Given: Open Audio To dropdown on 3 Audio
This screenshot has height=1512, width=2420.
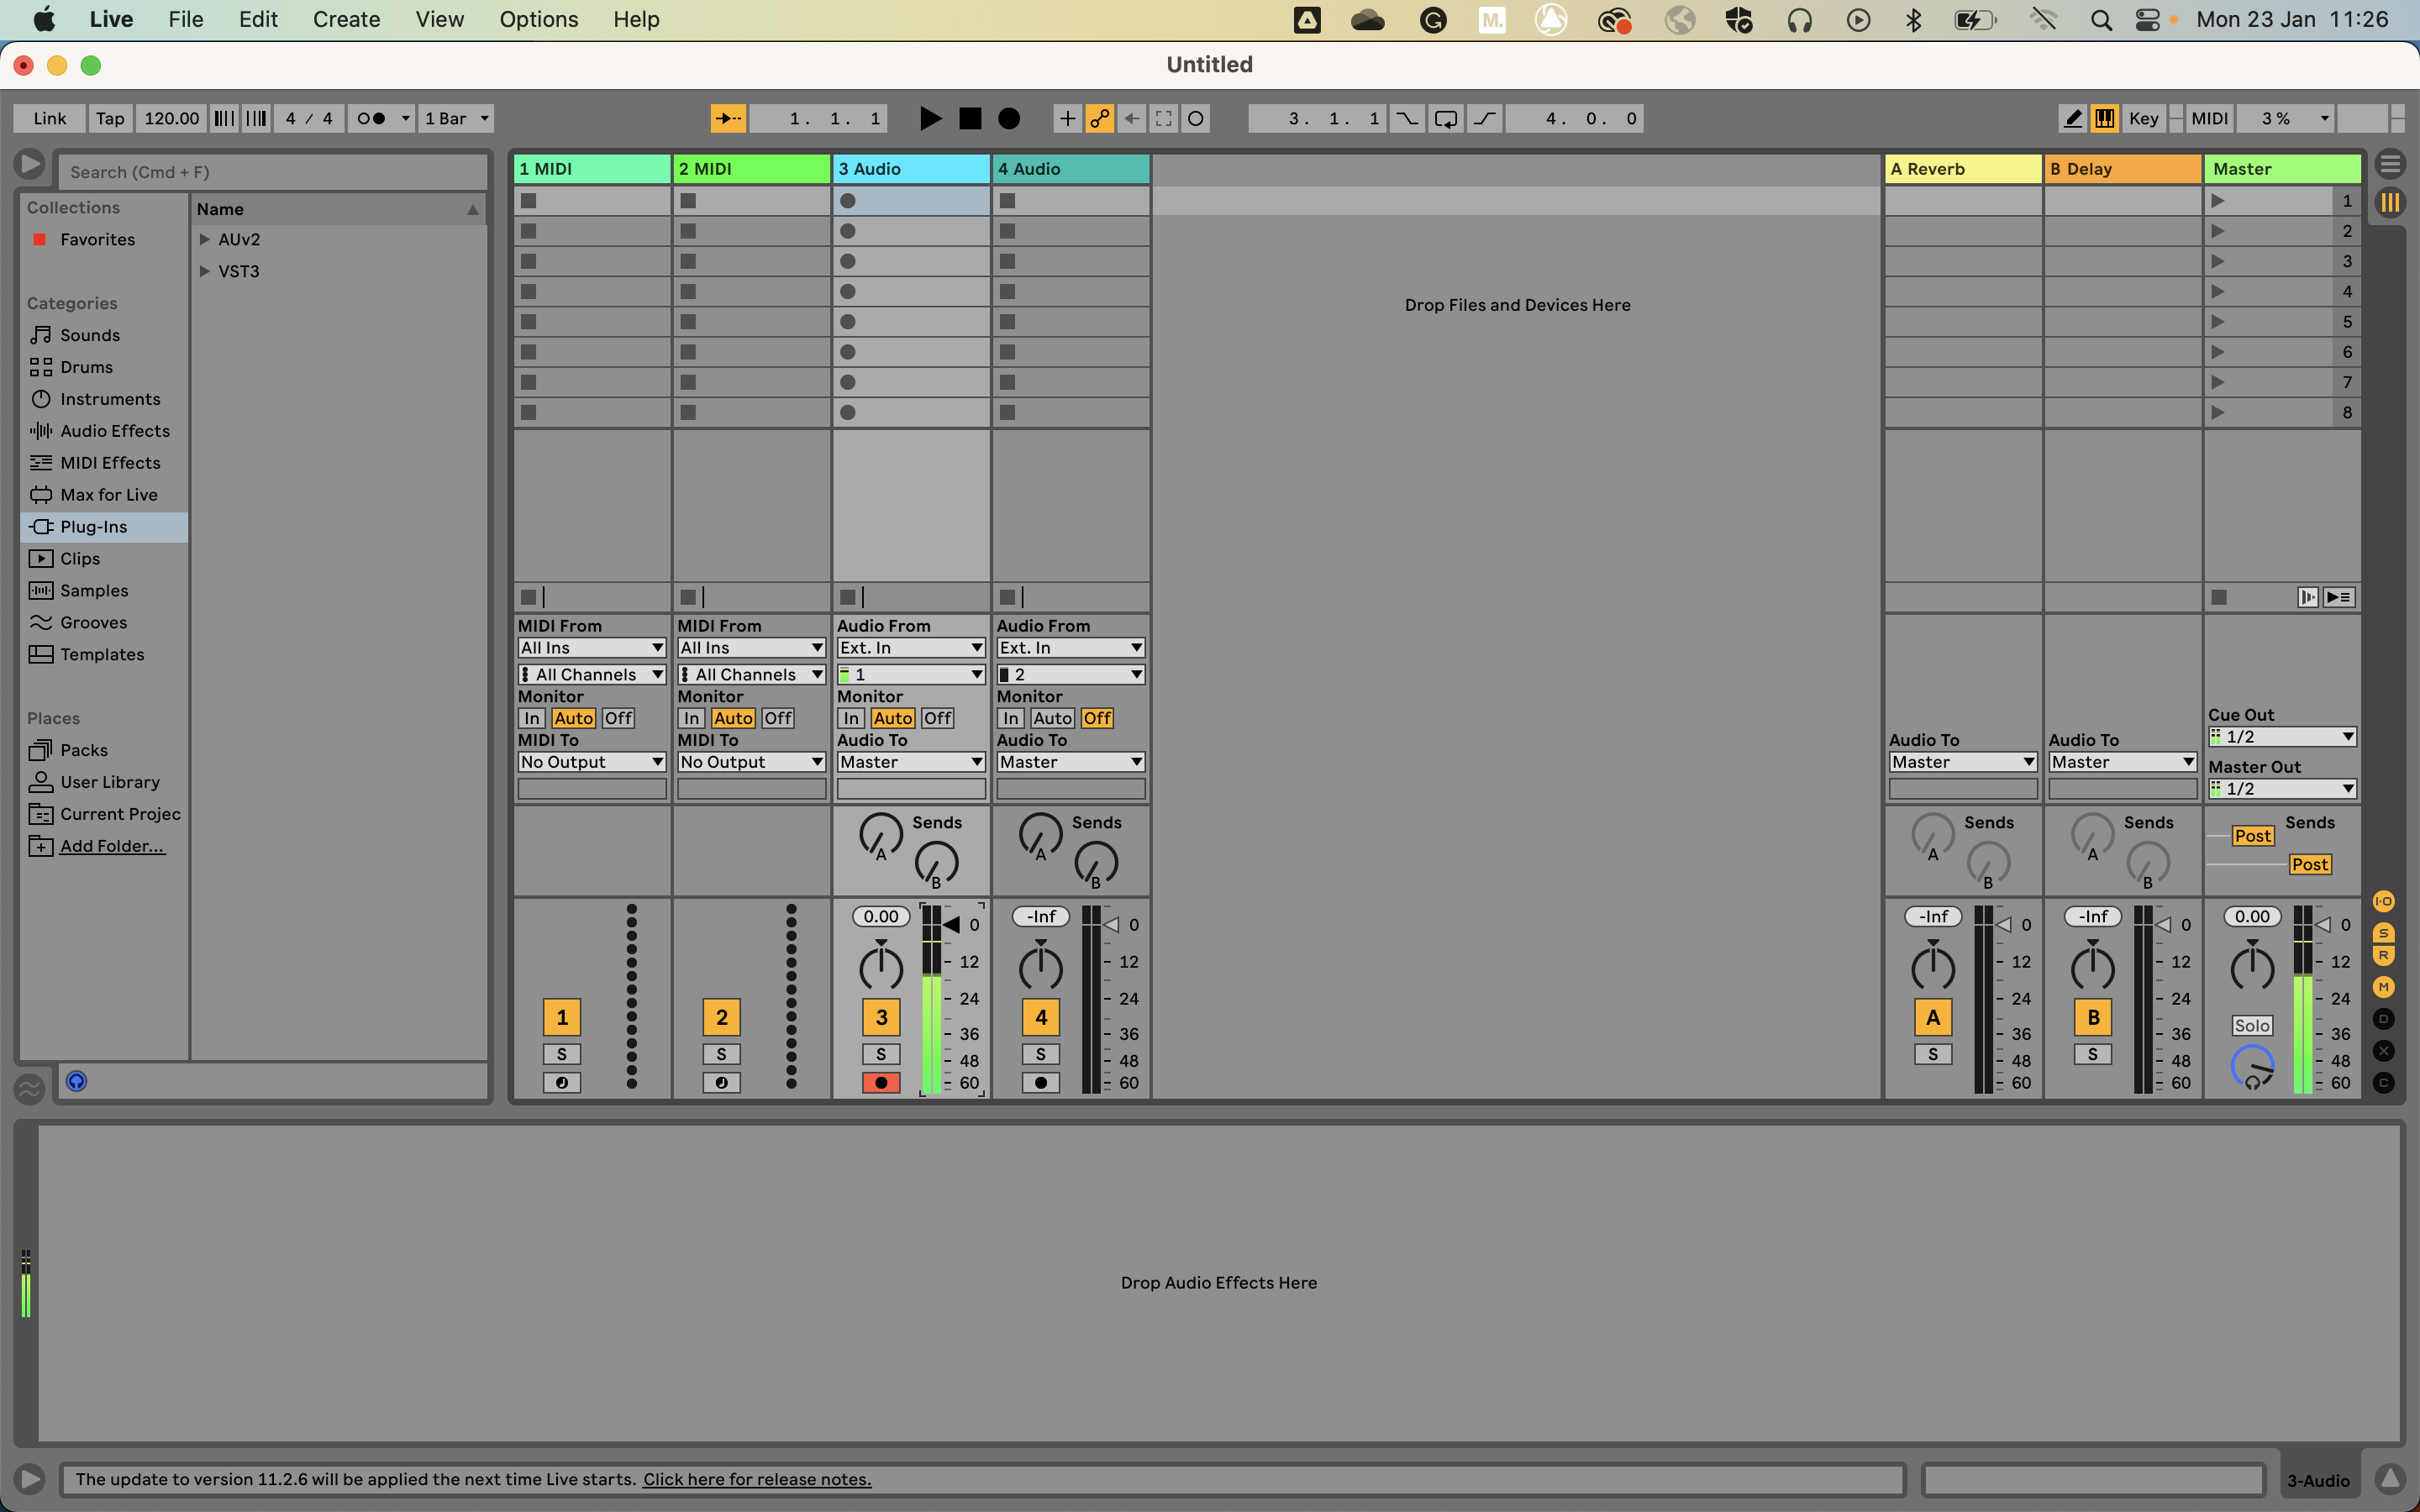Looking at the screenshot, I should [x=911, y=762].
